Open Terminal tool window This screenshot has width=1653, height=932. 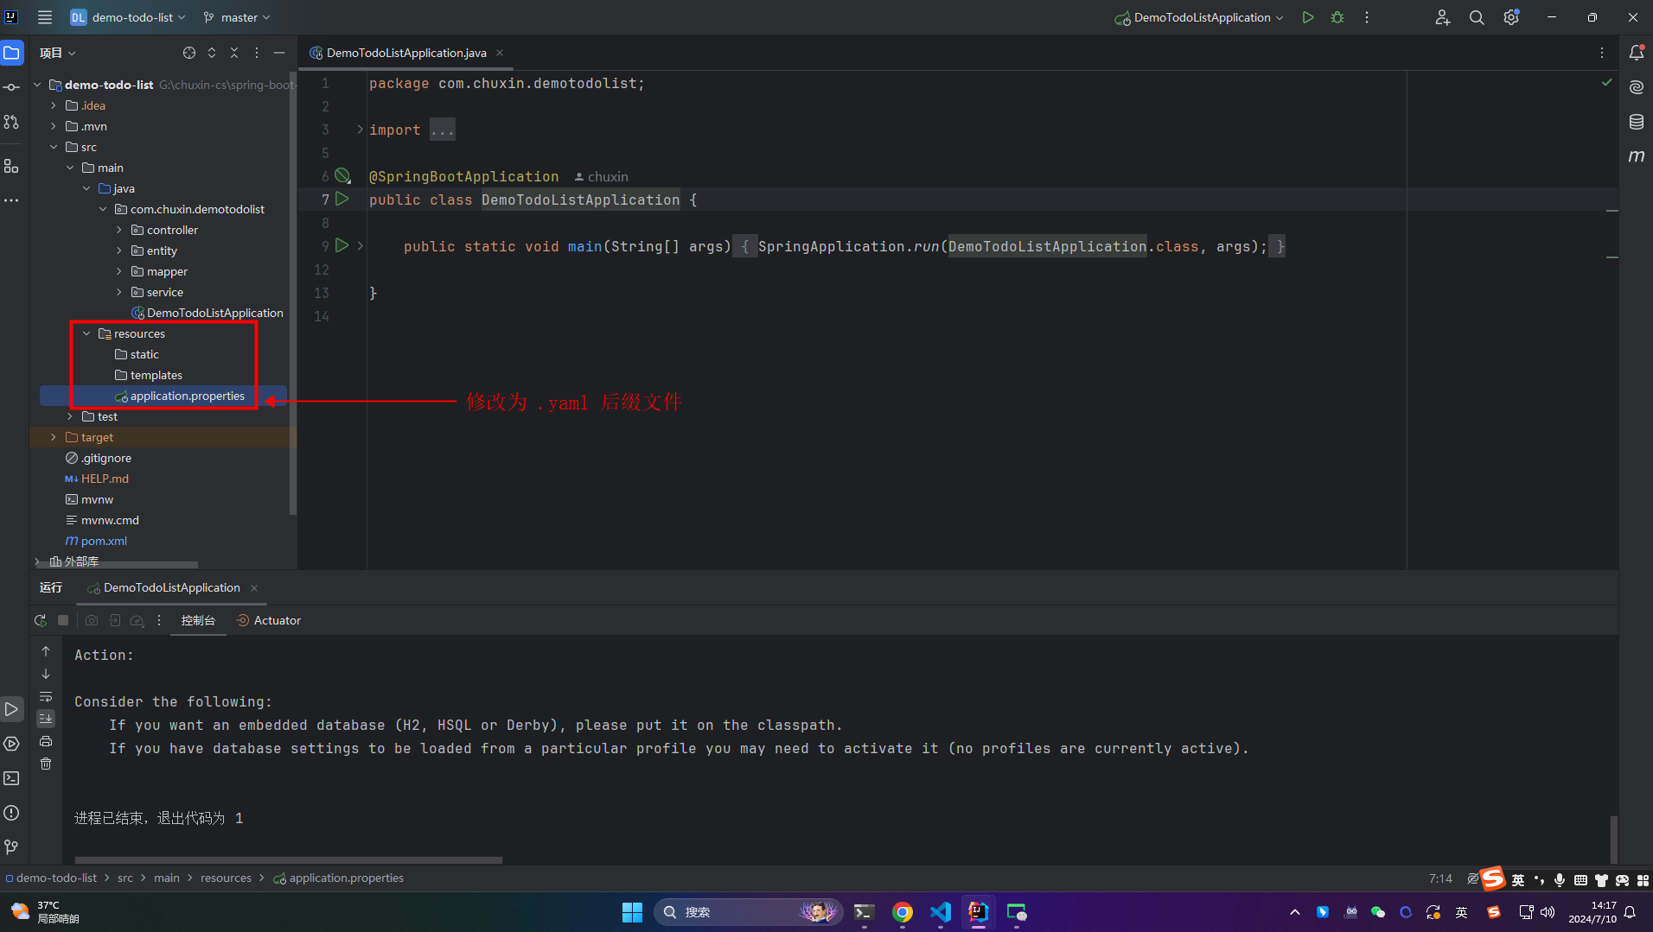pos(11,778)
